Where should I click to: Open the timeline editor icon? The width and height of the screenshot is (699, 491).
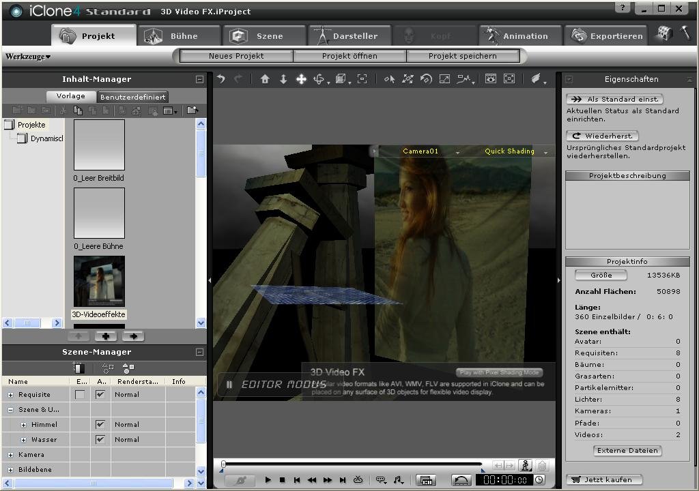[426, 480]
